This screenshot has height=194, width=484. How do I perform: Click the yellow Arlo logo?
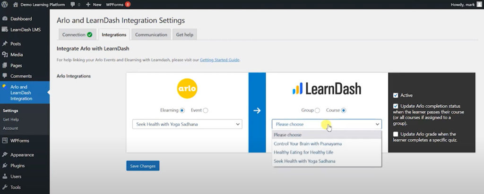coord(187,89)
